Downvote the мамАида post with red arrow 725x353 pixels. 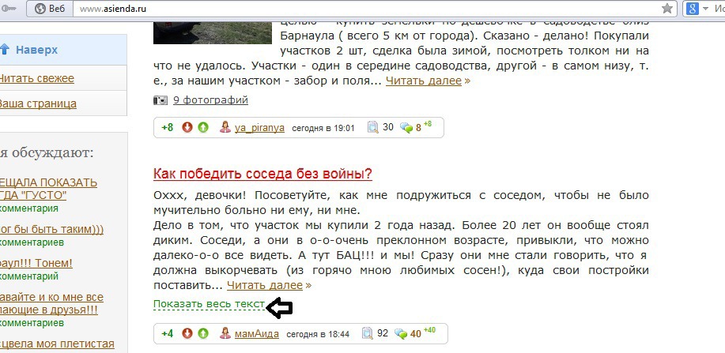[x=187, y=332]
